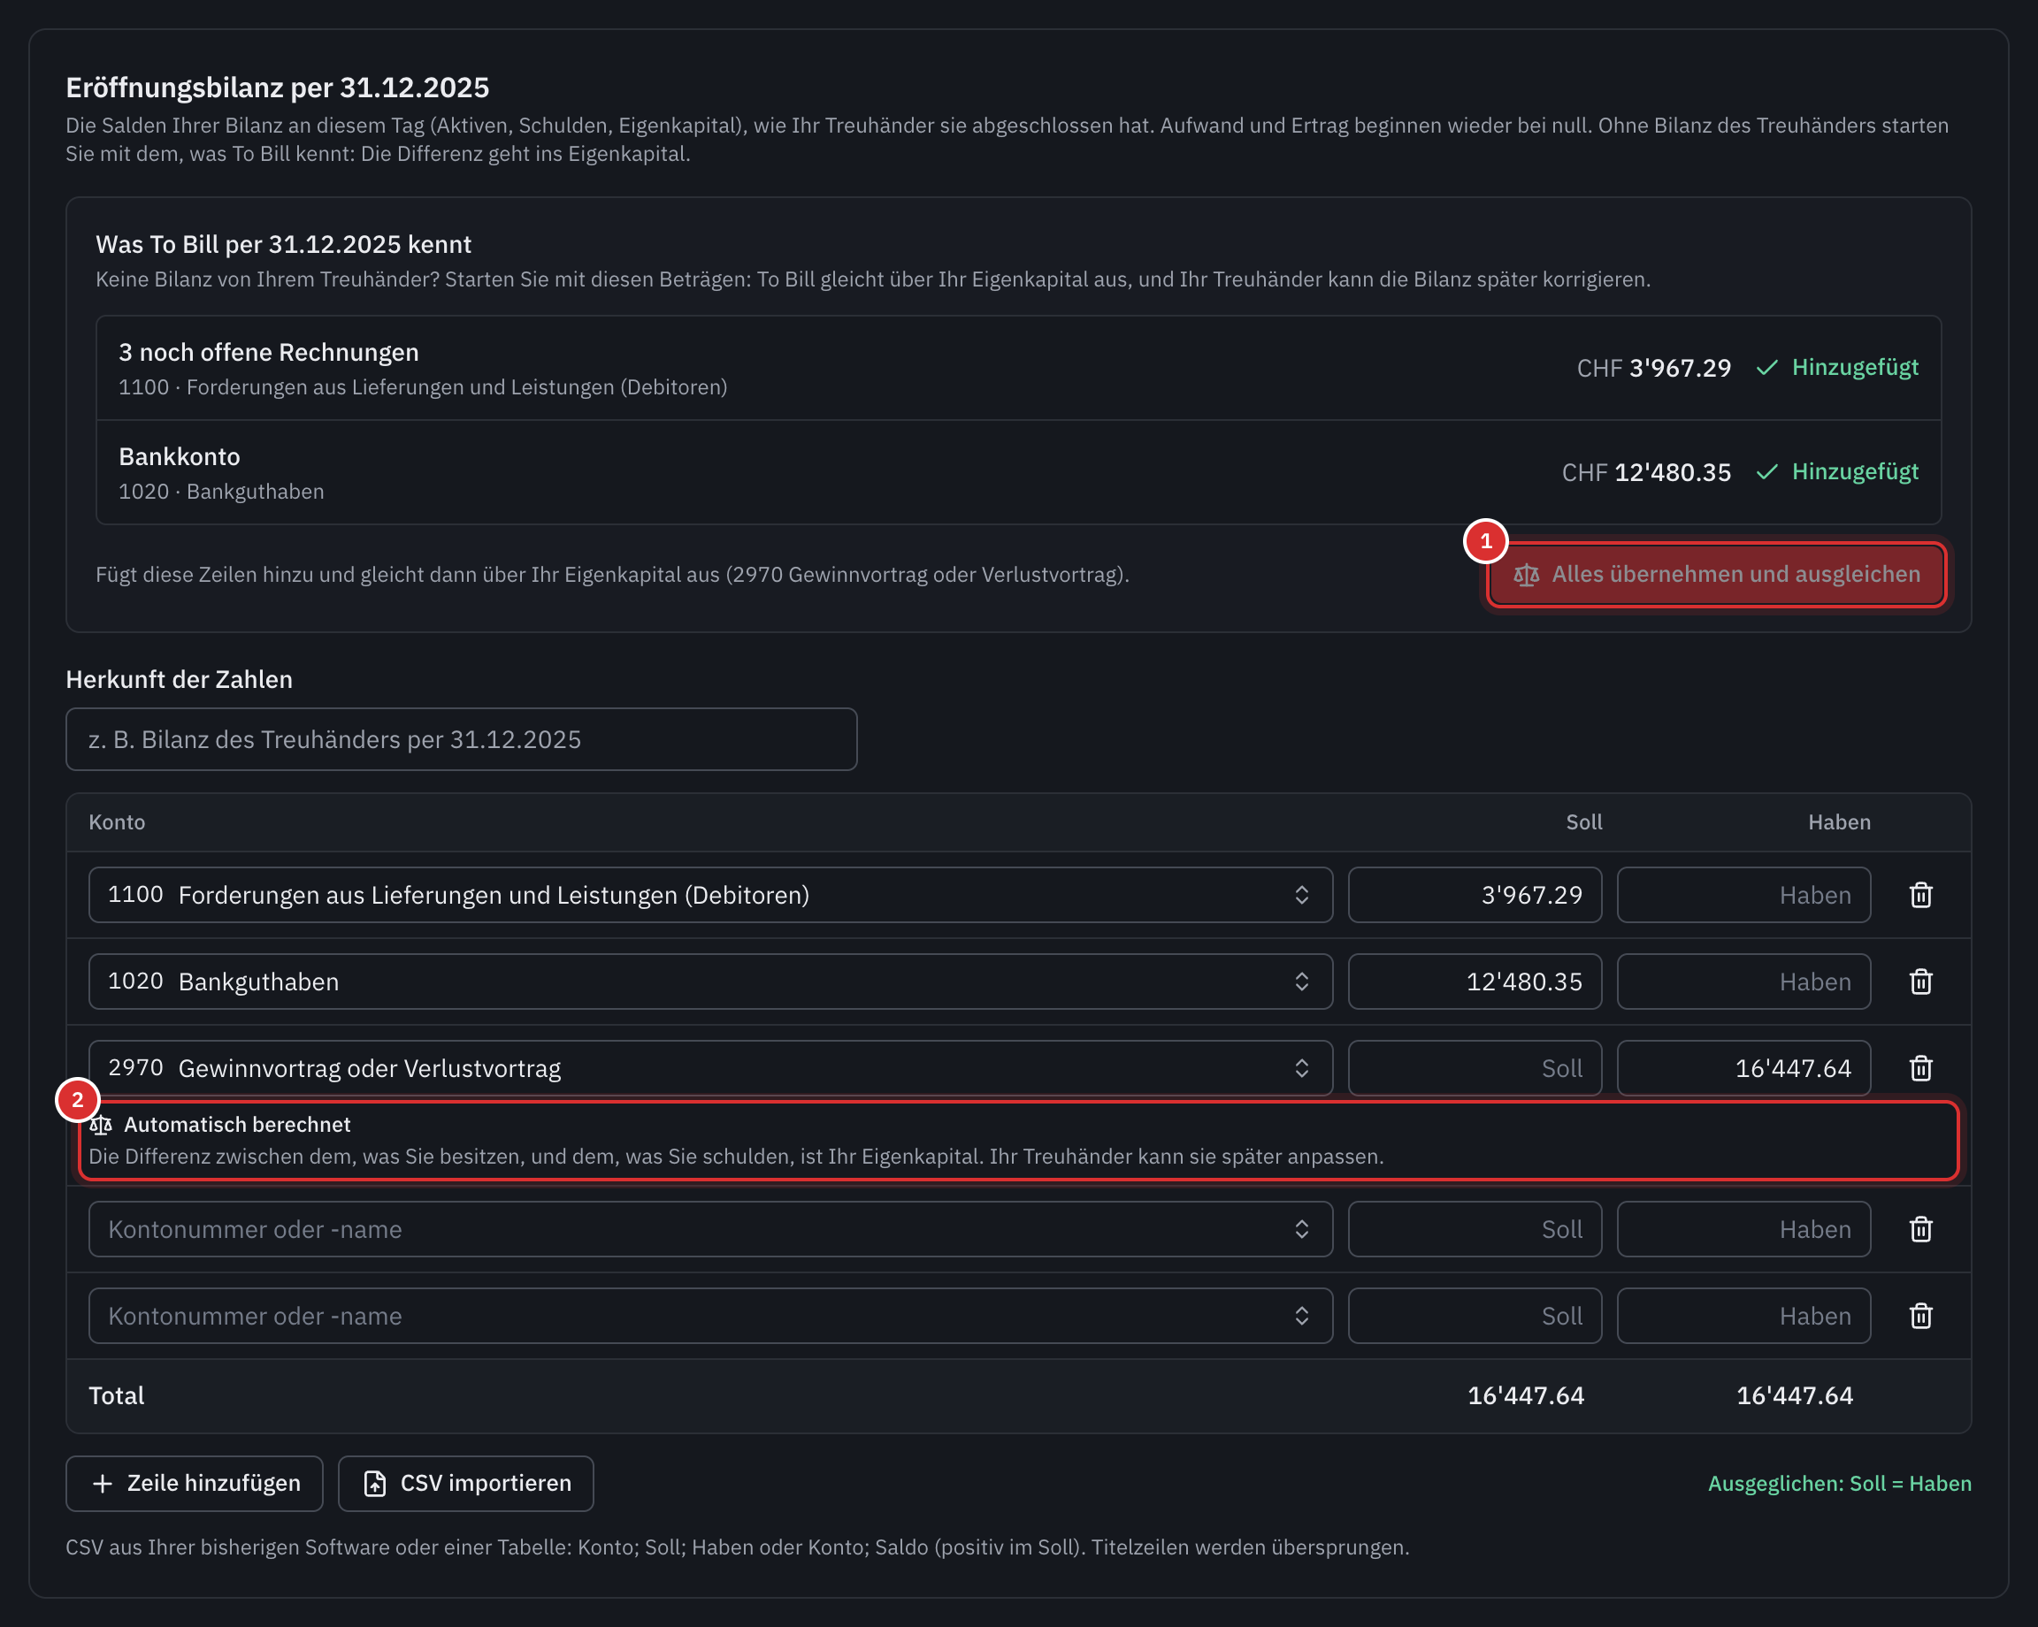2038x1627 pixels.
Task: Click the Haben field of the last empty row
Action: [x=1743, y=1316]
